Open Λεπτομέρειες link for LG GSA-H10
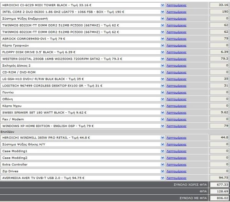 [176, 79]
